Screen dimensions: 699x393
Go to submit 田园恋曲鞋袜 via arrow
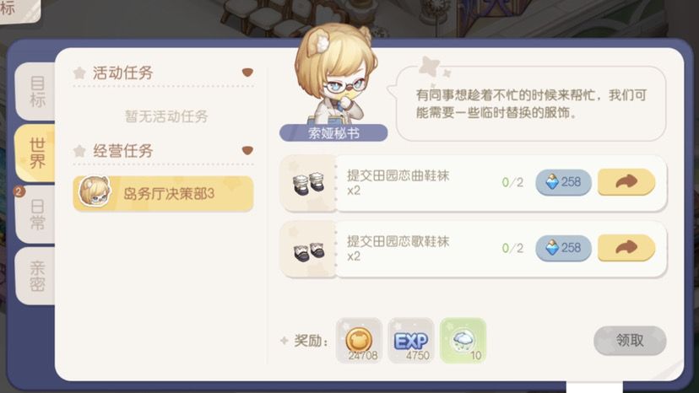point(626,182)
